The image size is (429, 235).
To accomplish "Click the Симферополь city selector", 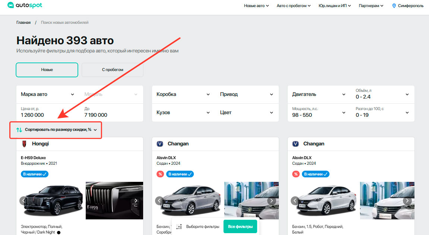I will [x=408, y=6].
